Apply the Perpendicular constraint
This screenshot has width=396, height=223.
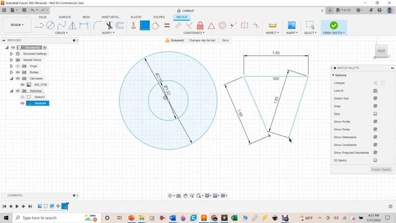(189, 25)
